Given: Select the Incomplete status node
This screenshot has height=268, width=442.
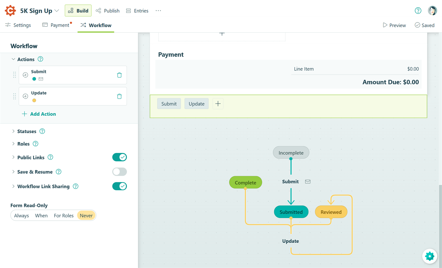Looking at the screenshot, I should [291, 153].
